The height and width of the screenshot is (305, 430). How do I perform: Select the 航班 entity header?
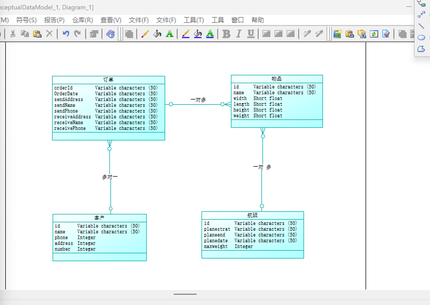coord(252,215)
